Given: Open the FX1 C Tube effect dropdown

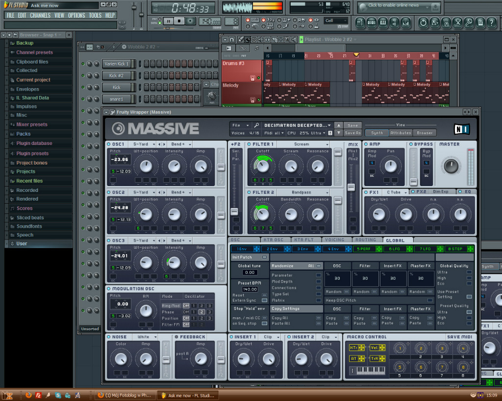Looking at the screenshot, I should click(x=396, y=192).
